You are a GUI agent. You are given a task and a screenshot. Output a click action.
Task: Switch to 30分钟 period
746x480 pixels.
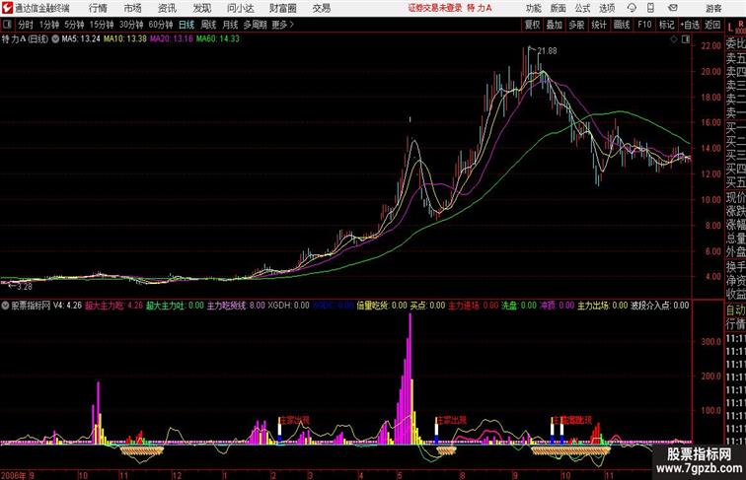(131, 25)
